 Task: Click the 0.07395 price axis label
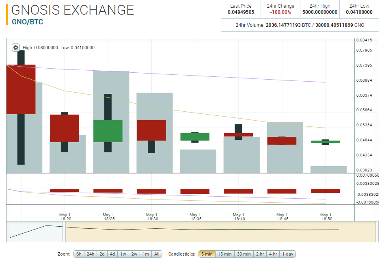(364, 65)
